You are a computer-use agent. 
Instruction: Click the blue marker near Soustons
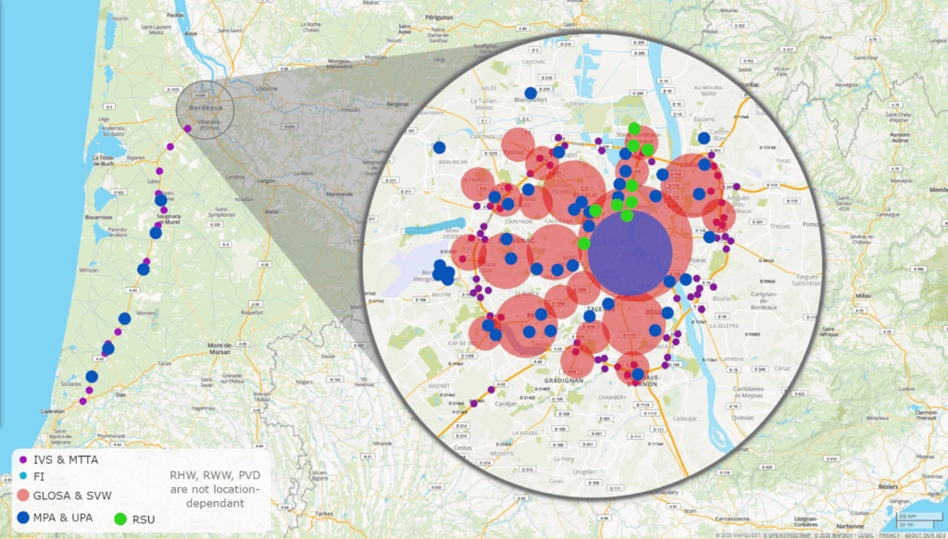click(x=92, y=376)
